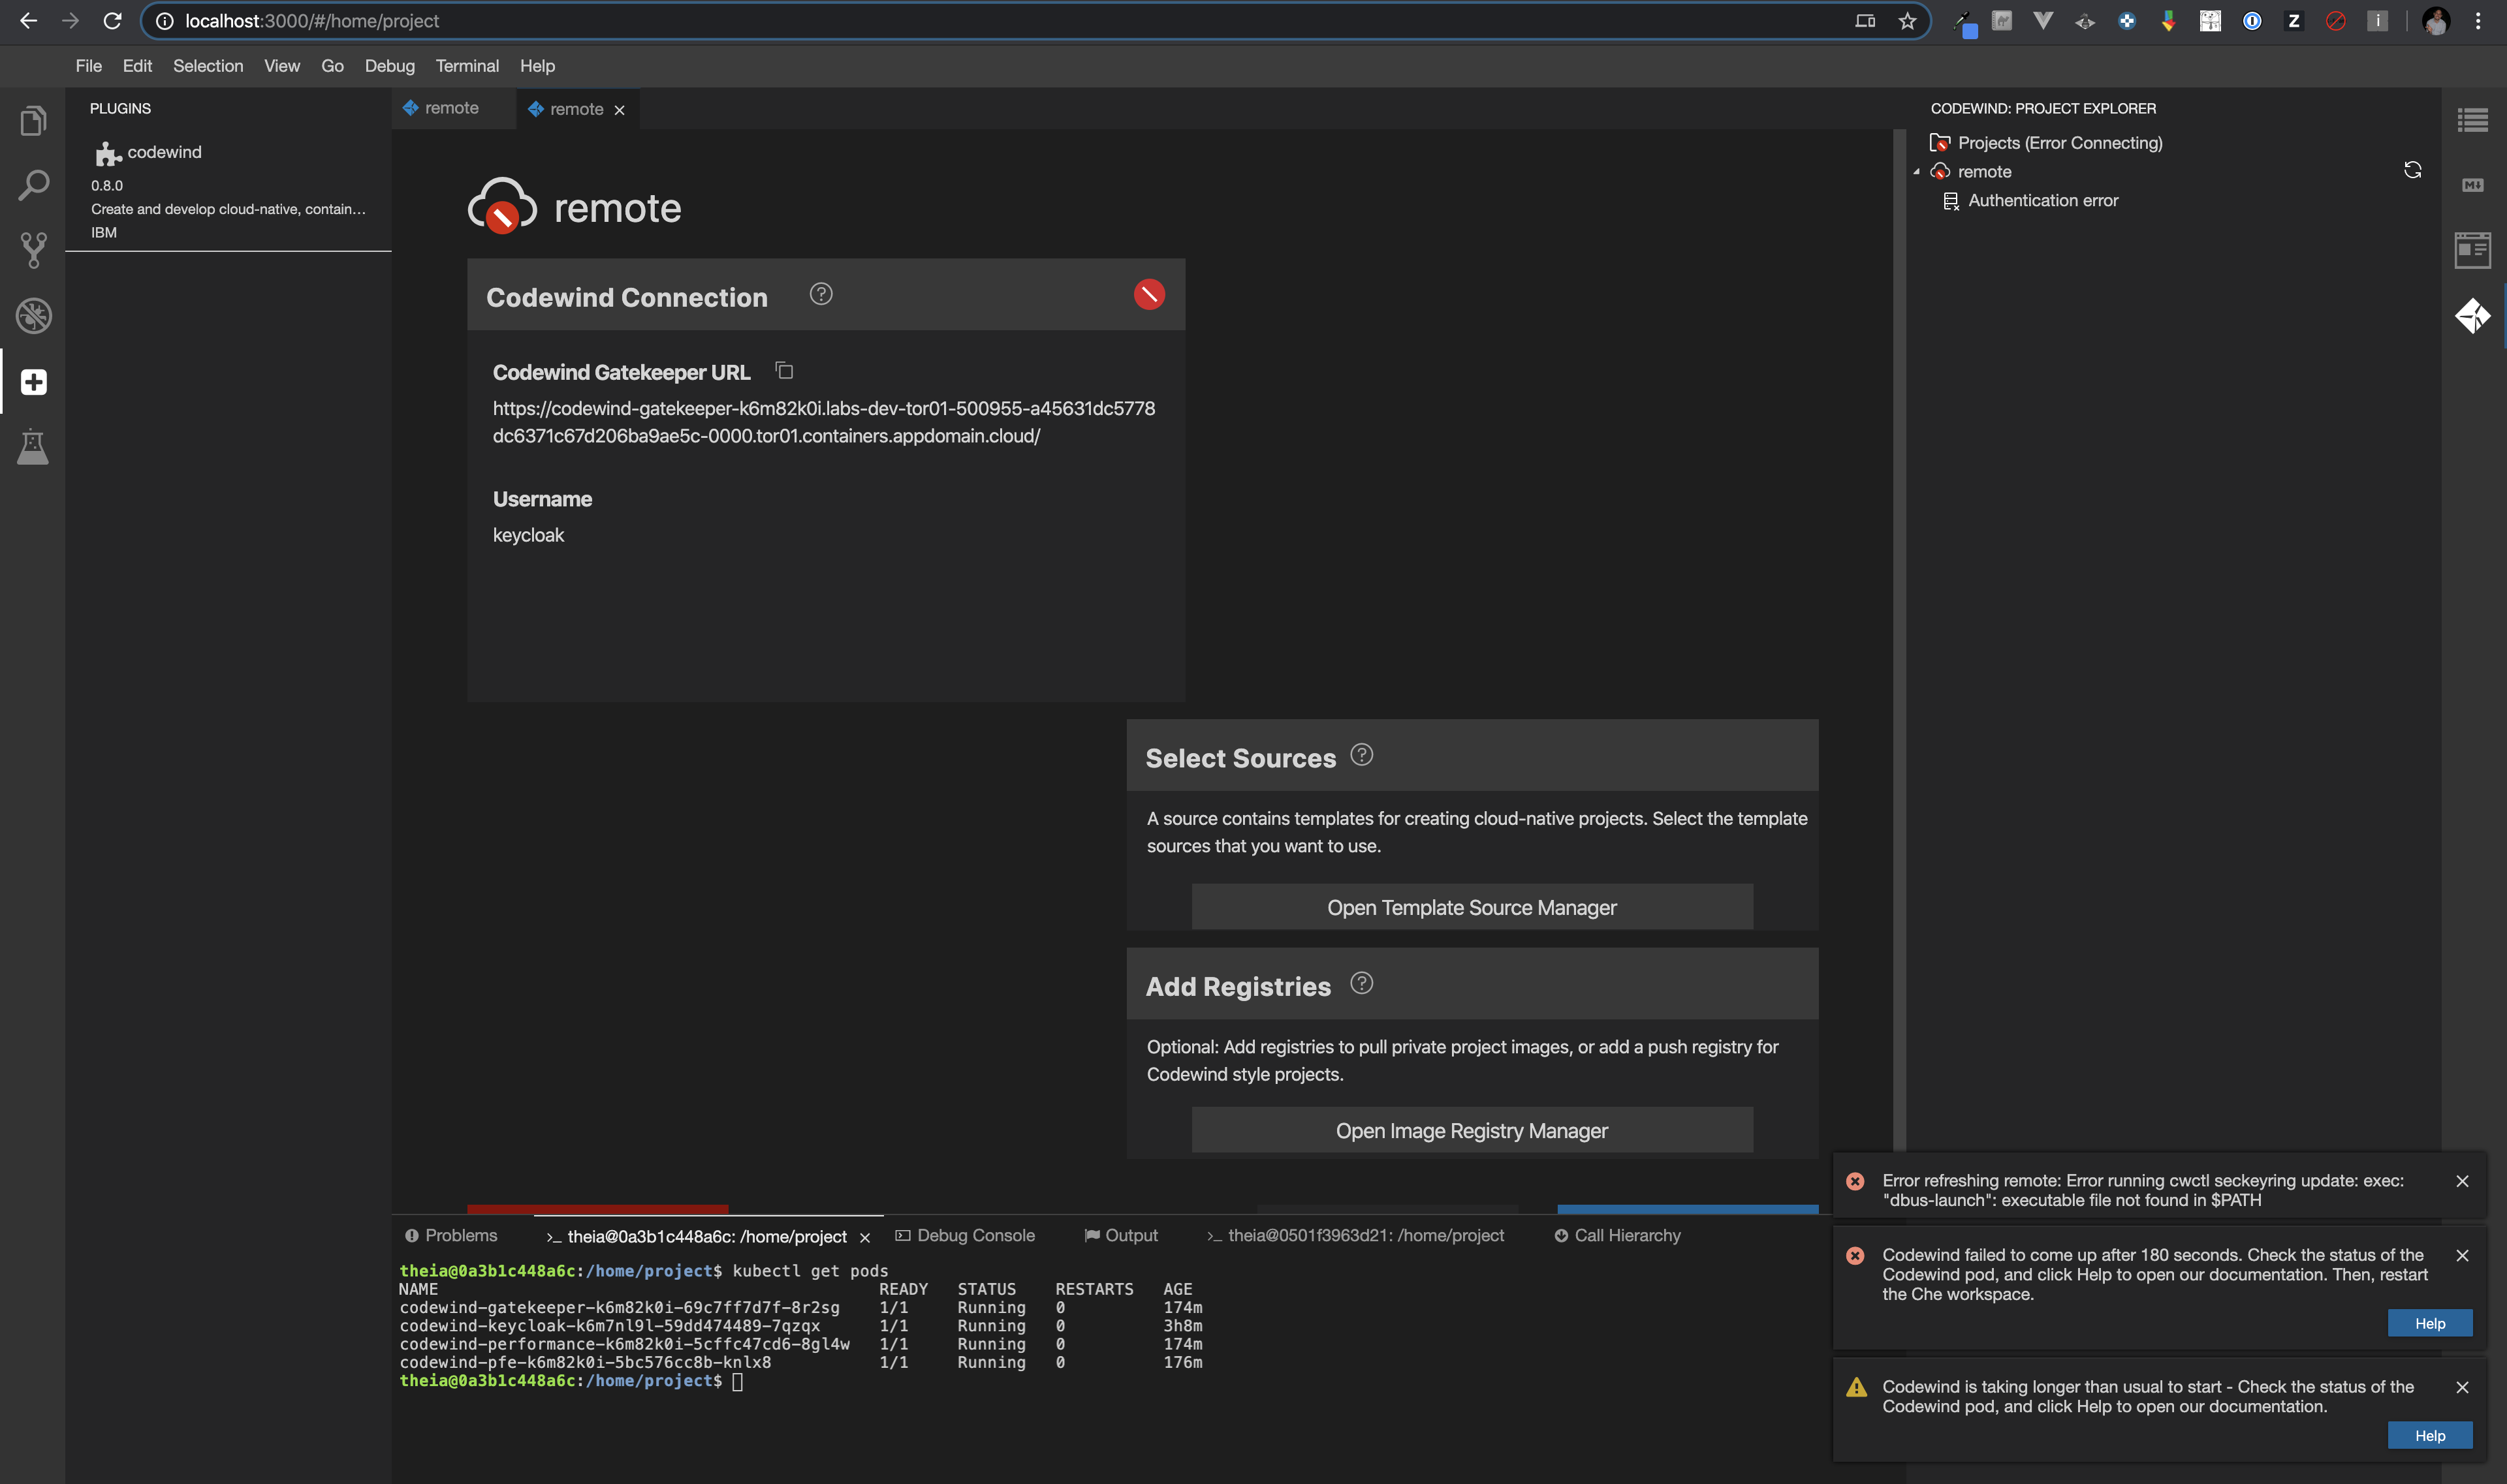Screen dimensions: 2507x1484
Task: Open the Outline list icon on the right
Action: point(2474,119)
